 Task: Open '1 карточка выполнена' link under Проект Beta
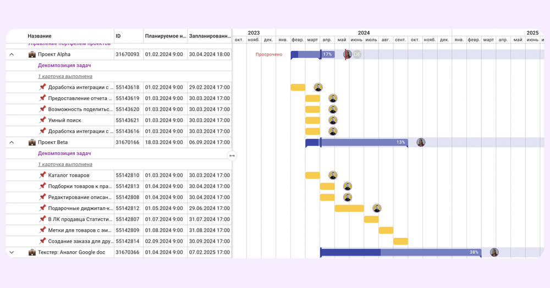(65, 164)
